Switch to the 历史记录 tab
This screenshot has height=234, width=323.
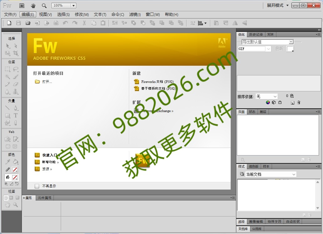256,35
